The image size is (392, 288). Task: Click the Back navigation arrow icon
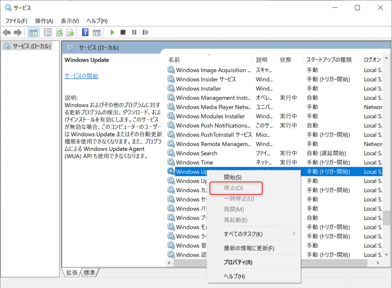pos(7,32)
